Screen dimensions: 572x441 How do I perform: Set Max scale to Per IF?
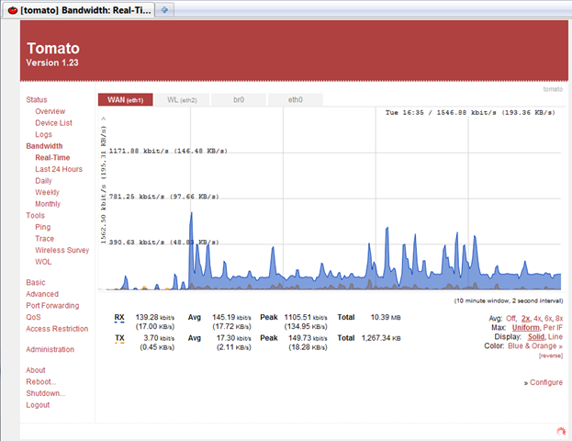coord(553,327)
